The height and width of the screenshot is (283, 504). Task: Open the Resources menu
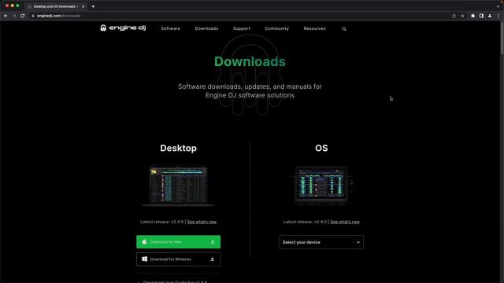(x=314, y=28)
